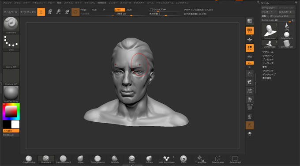Screen dimensions: 300x166
Task: Open the Texture Off selector
Action: click(x=11, y=77)
